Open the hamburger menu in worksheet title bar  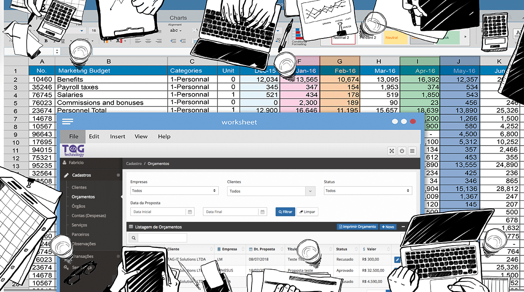point(68,122)
